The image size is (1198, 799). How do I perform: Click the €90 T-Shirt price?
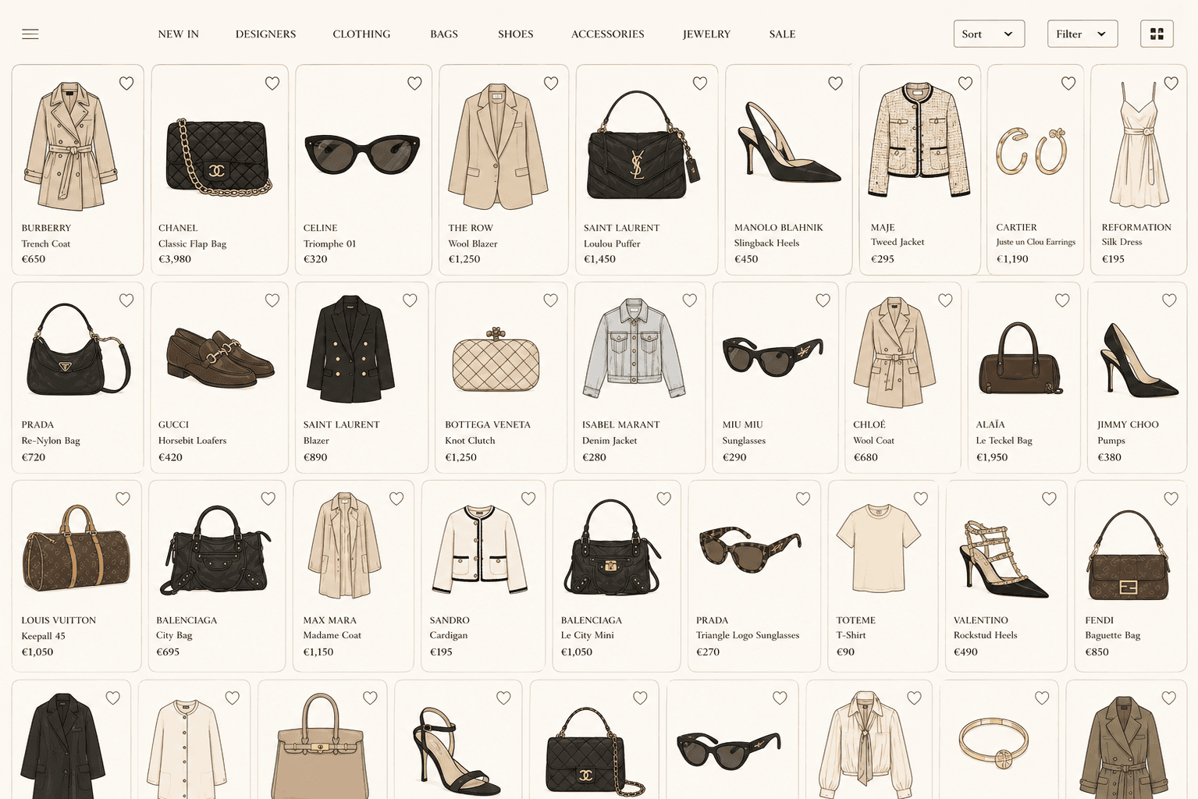point(845,652)
